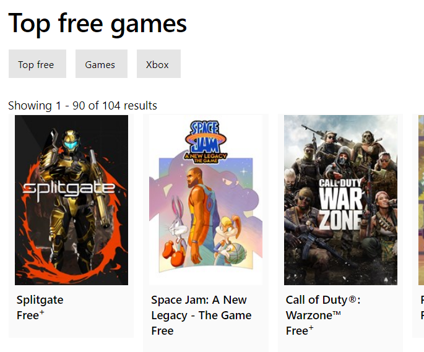Click the Free+ price under Warzone

[300, 330]
